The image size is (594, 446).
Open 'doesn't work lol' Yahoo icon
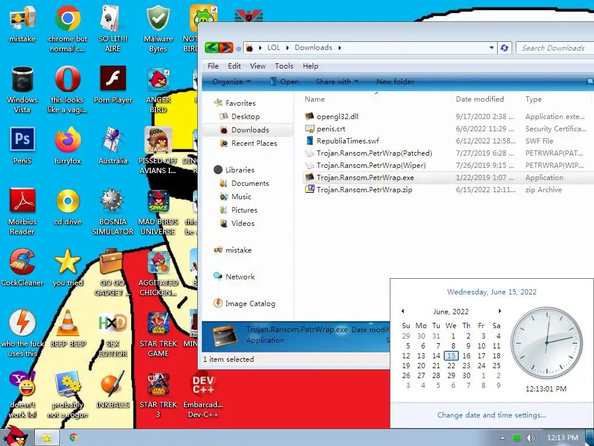click(x=23, y=395)
